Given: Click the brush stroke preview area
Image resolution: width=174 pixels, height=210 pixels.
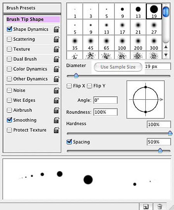Looking at the screenshot, I should [x=87, y=179].
